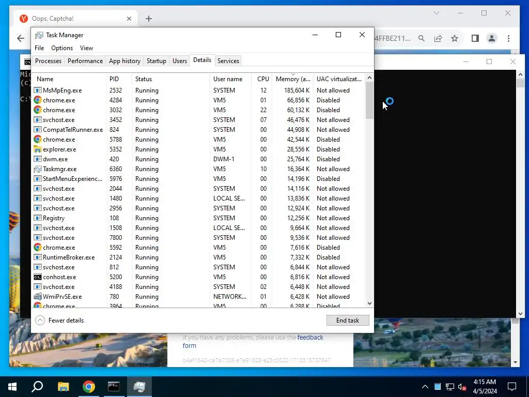This screenshot has width=529, height=397.
Task: Click the process list scroll up arrow
Action: [x=369, y=78]
